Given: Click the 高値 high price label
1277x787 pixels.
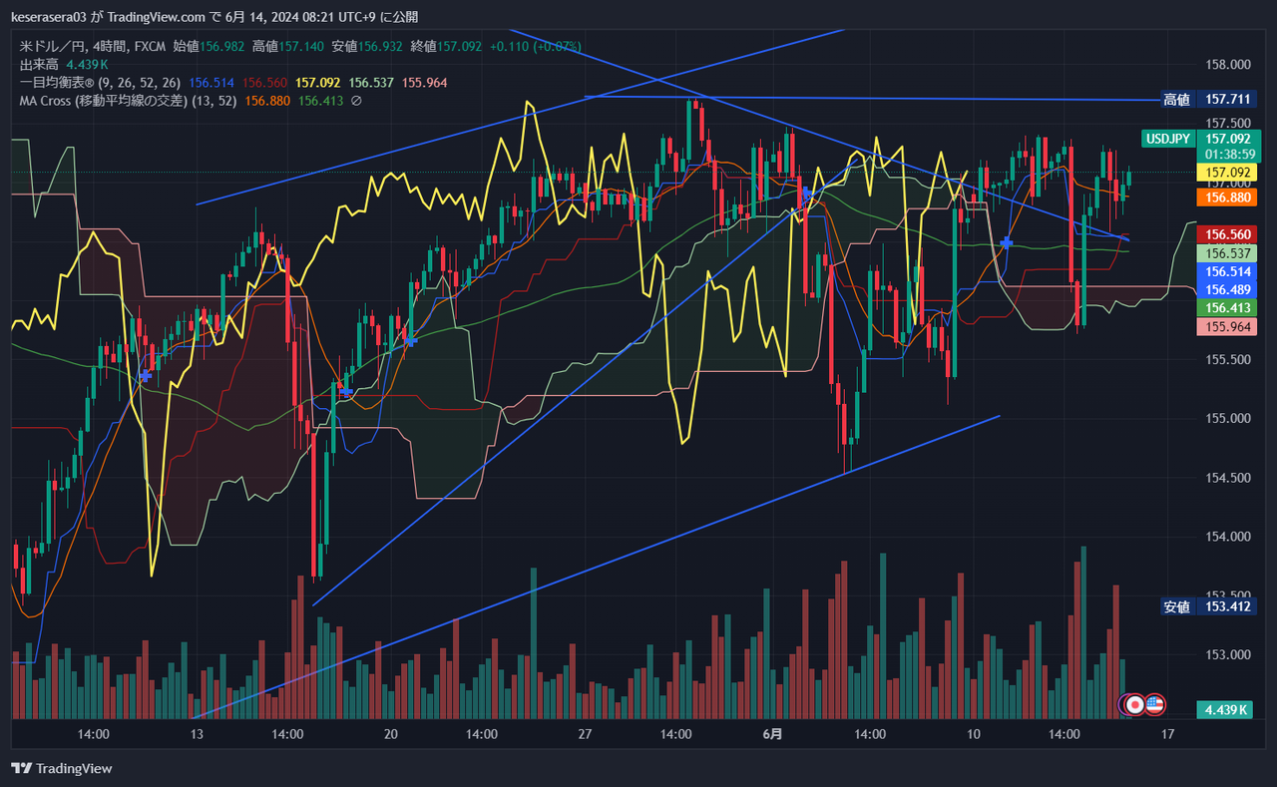Looking at the screenshot, I should point(1177,100).
